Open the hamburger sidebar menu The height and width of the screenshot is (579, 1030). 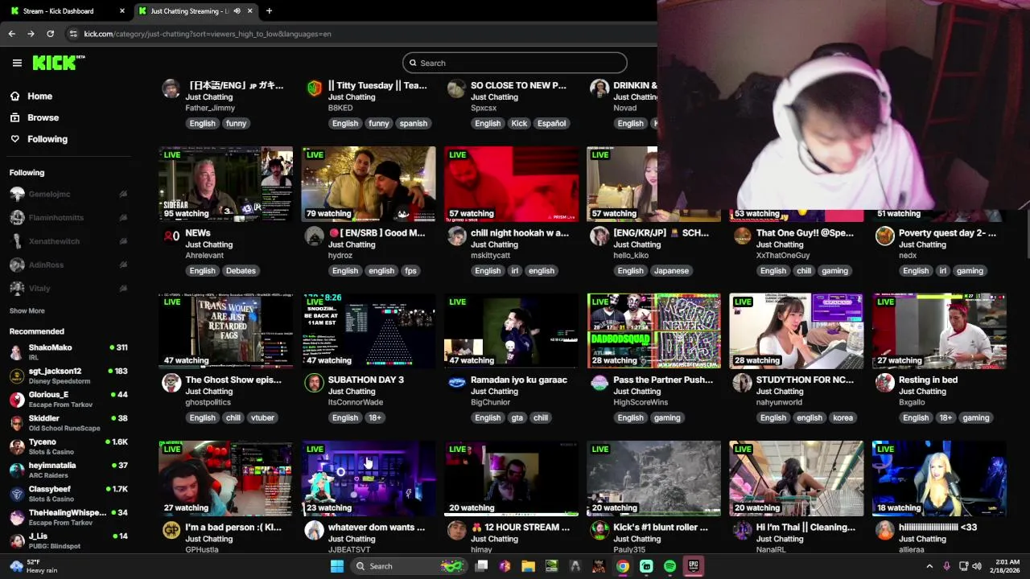[x=17, y=63]
